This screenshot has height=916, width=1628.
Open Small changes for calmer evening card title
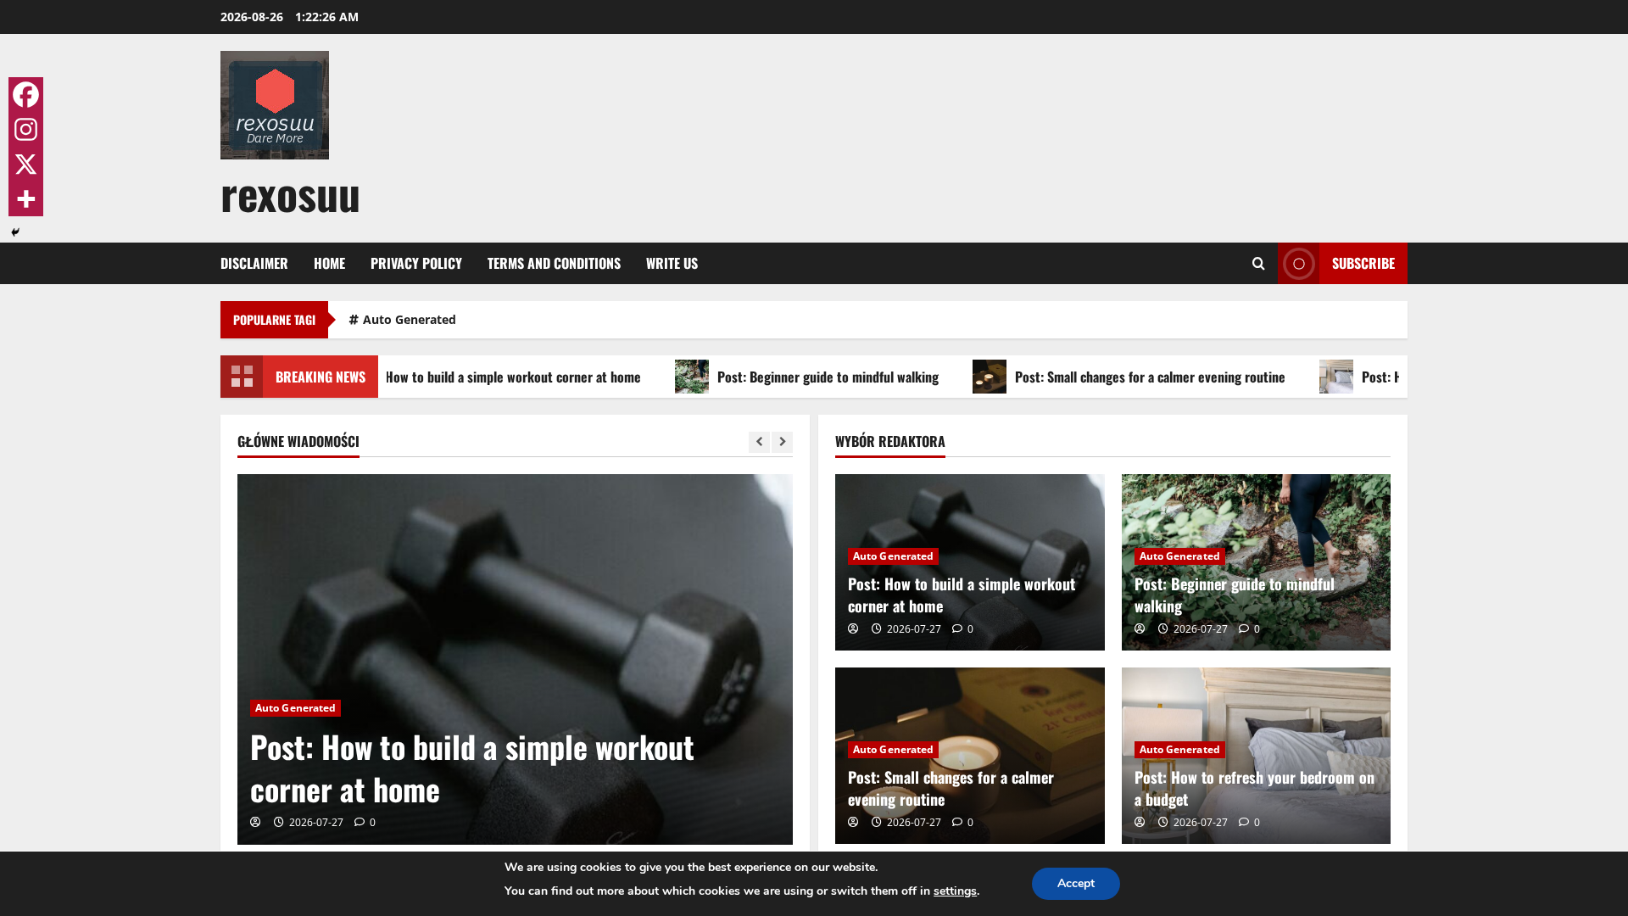coord(951,788)
